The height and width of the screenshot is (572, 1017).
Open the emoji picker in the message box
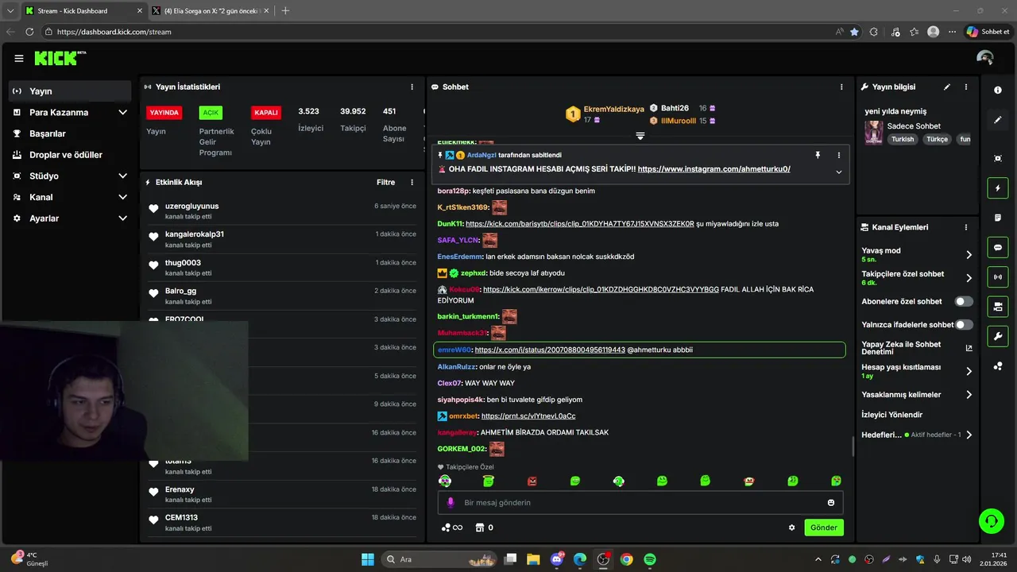click(x=831, y=503)
